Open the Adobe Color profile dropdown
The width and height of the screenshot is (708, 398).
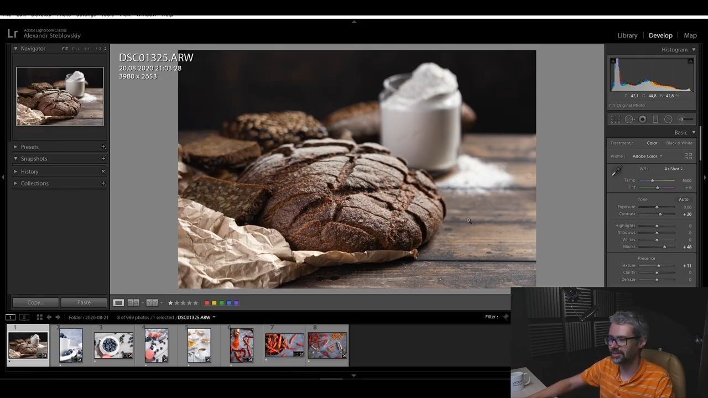[647, 156]
